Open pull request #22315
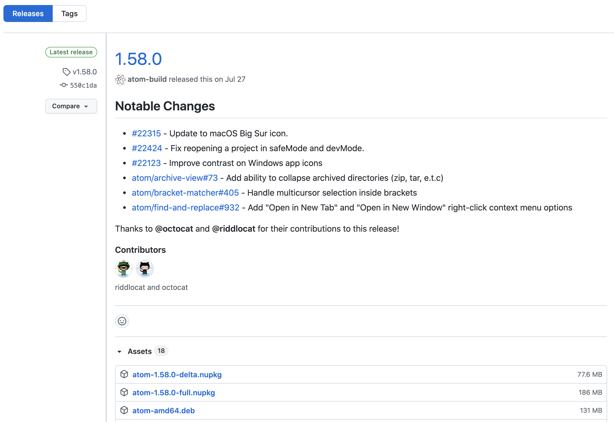 click(146, 133)
